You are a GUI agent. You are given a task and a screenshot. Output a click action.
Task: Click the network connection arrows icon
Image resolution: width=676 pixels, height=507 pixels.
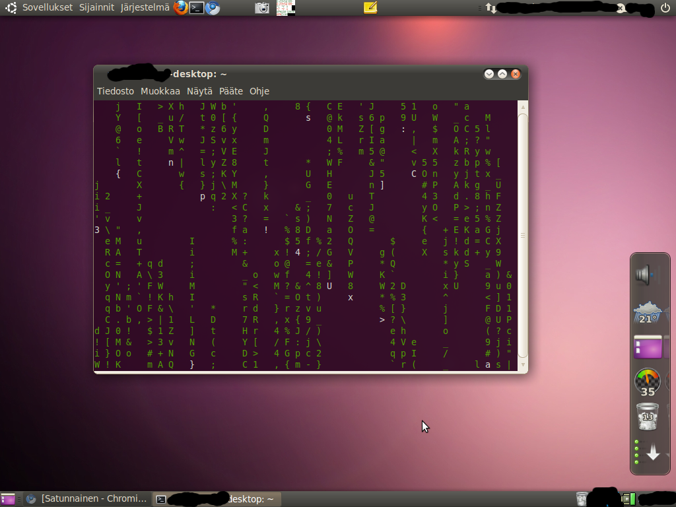[491, 8]
